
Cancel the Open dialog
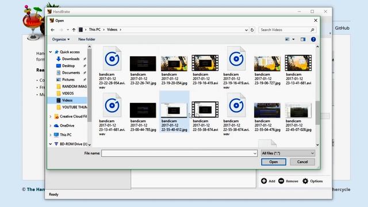[302, 162]
